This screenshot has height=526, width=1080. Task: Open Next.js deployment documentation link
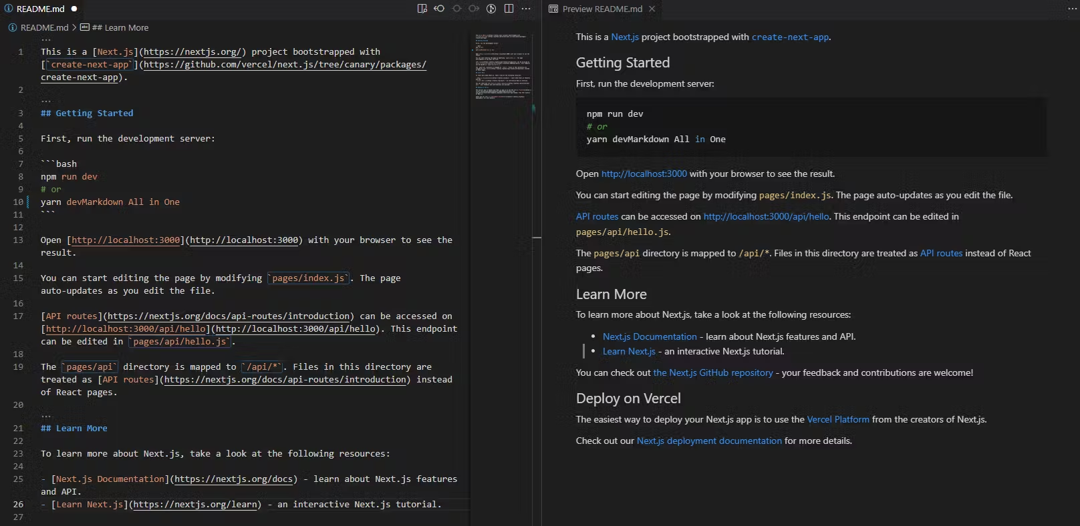click(x=709, y=441)
